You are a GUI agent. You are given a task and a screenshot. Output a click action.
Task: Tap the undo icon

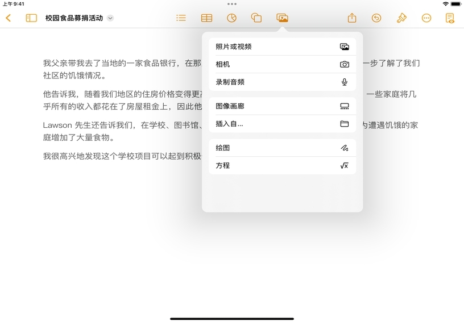pos(376,18)
